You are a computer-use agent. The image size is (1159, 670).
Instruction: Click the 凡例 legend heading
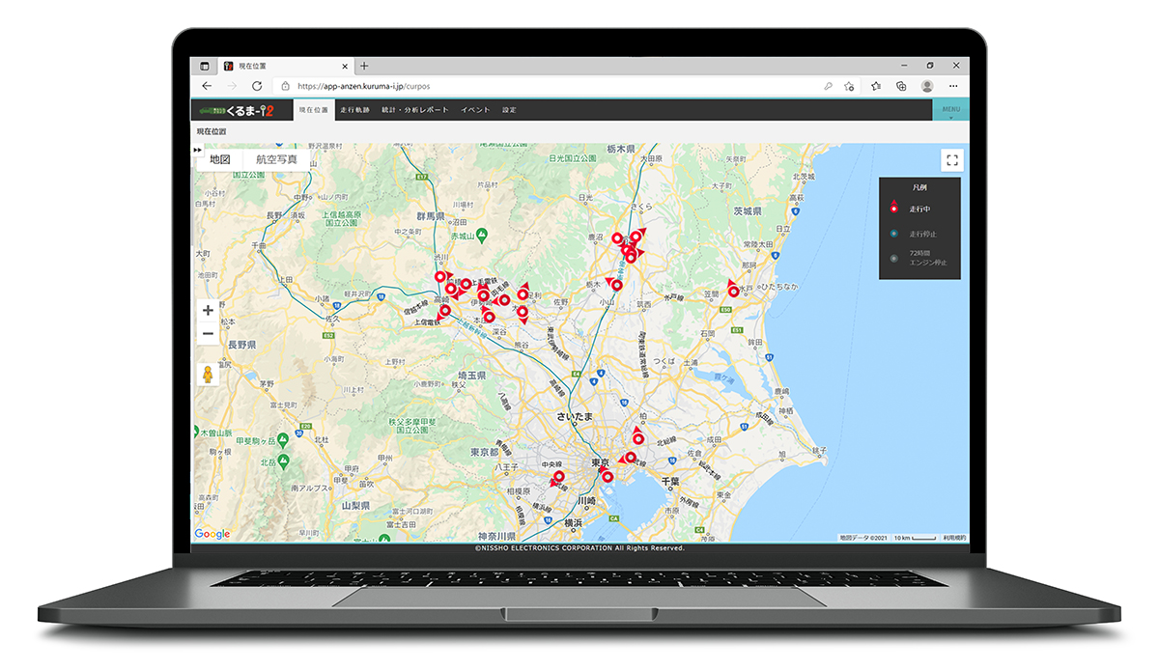pos(919,187)
